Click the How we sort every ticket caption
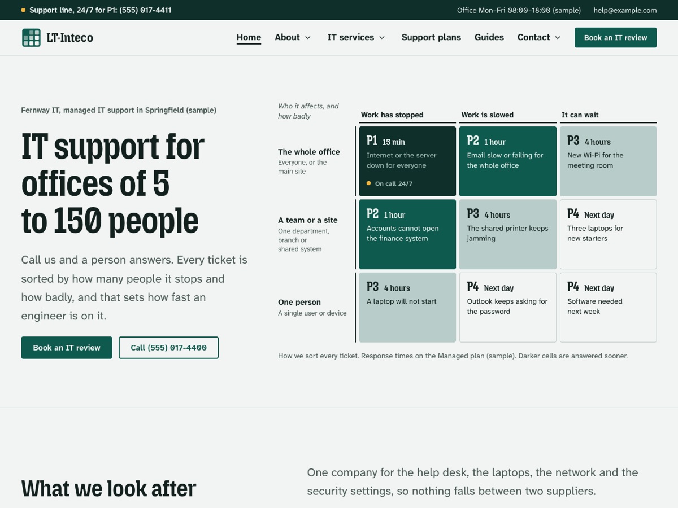678x508 pixels. (453, 356)
